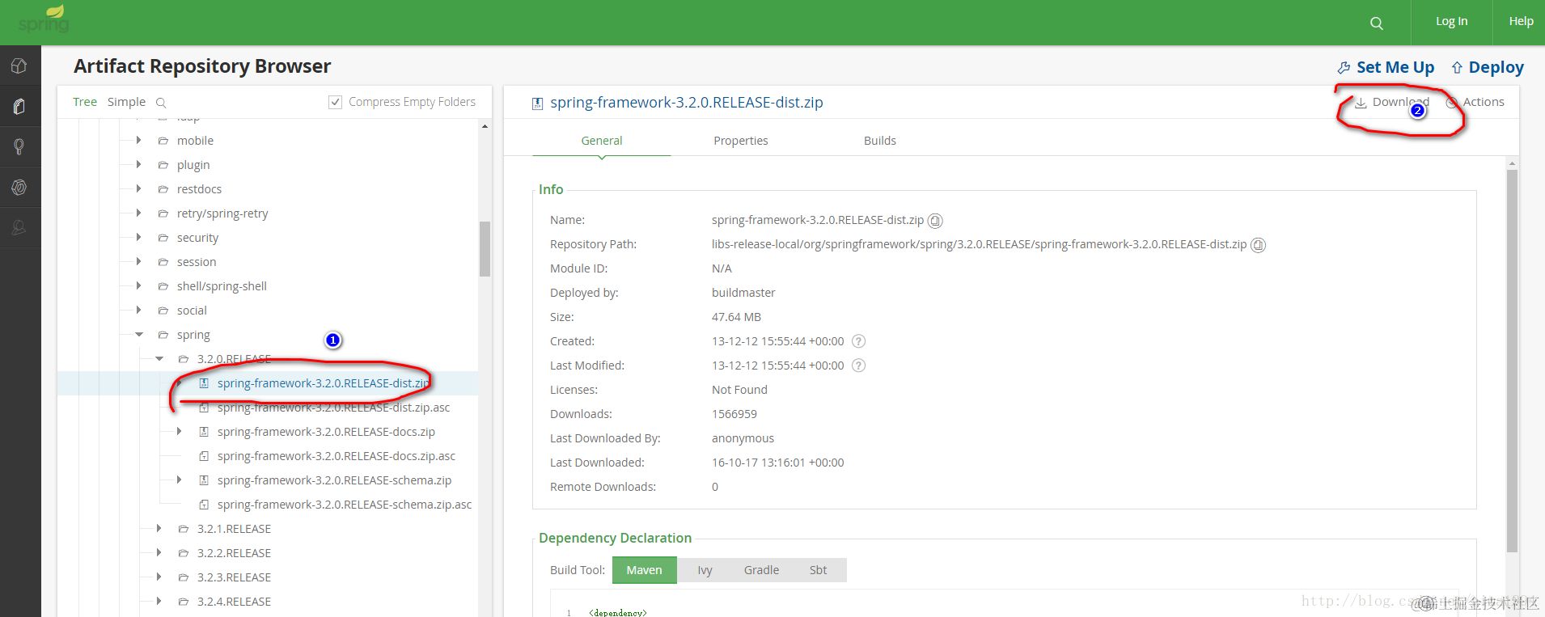Open the Help menu
The height and width of the screenshot is (617, 1545).
point(1521,22)
